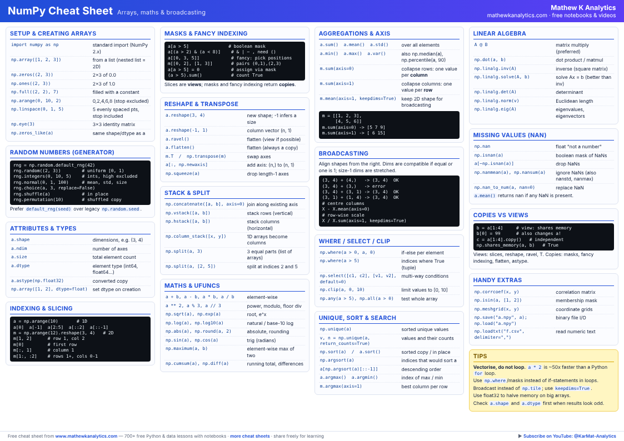Click the 'np.maximum(a, b)' entry
624x441 pixels.
point(186,348)
